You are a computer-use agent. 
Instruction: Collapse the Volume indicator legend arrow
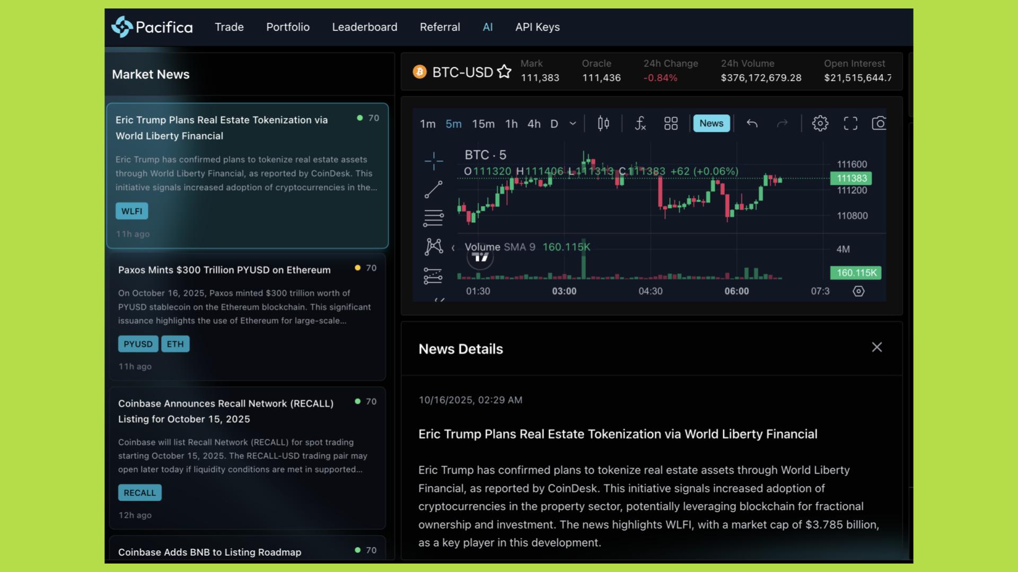(453, 247)
